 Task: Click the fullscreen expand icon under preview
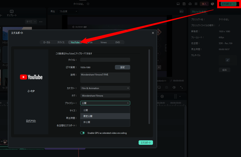point(182,88)
